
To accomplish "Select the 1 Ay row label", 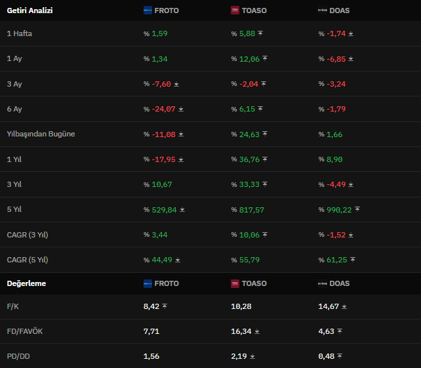I will [x=14, y=58].
